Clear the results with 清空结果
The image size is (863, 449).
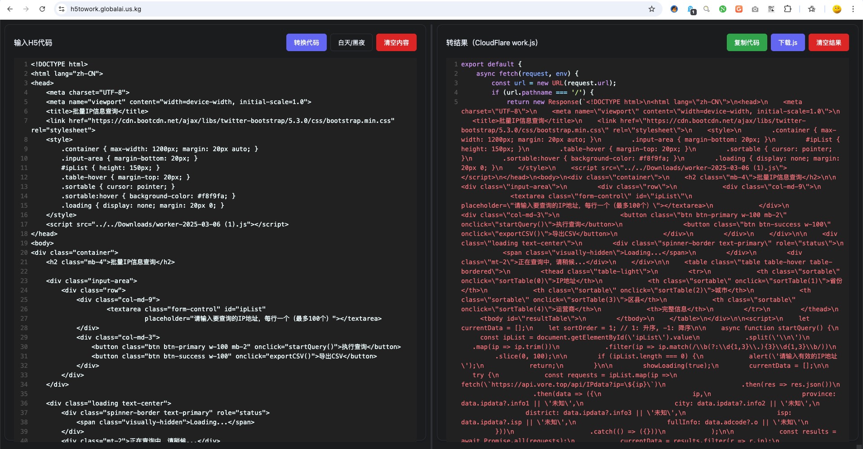828,43
